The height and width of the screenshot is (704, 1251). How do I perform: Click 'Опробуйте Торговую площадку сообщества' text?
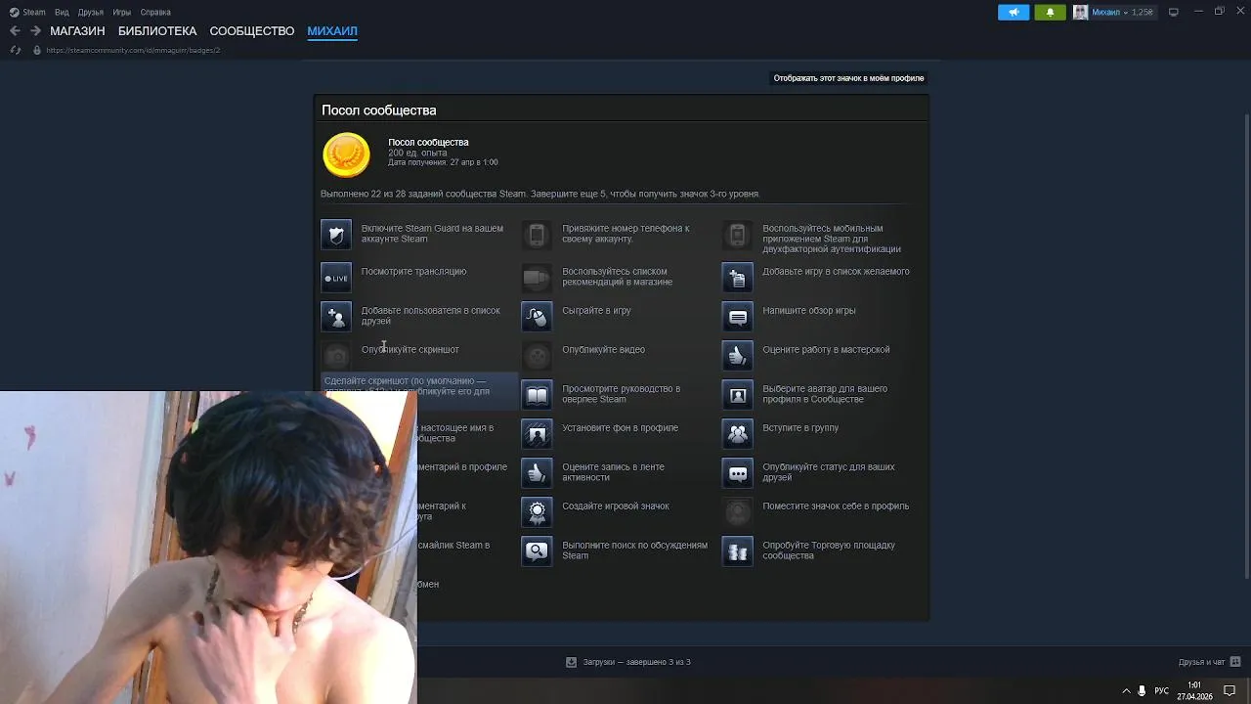pyautogui.click(x=829, y=550)
